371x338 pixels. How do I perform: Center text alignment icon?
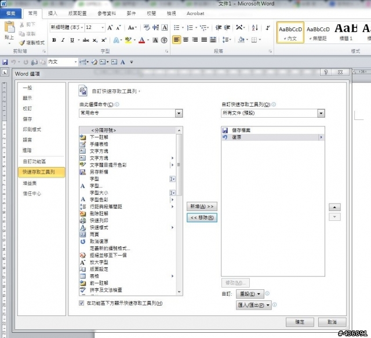pyautogui.click(x=185, y=39)
